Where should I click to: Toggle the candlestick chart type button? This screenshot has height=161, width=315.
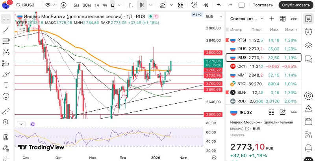[142, 5]
